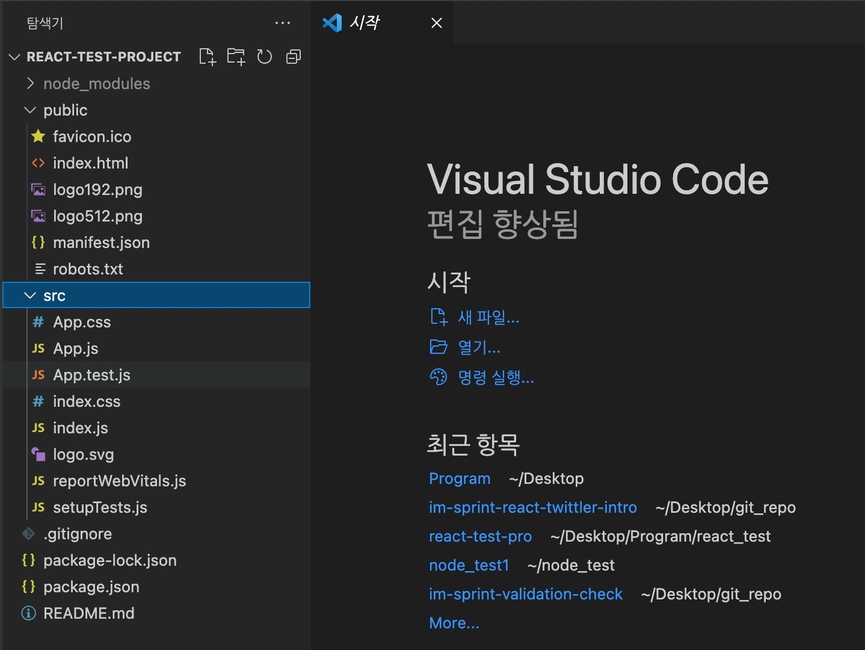The width and height of the screenshot is (865, 650).
Task: Open package.json file
Action: [91, 587]
